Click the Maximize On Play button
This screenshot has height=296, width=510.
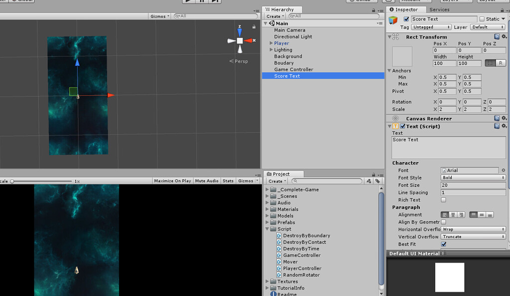point(172,181)
